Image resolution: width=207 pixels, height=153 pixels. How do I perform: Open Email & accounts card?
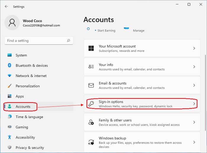[142, 85]
